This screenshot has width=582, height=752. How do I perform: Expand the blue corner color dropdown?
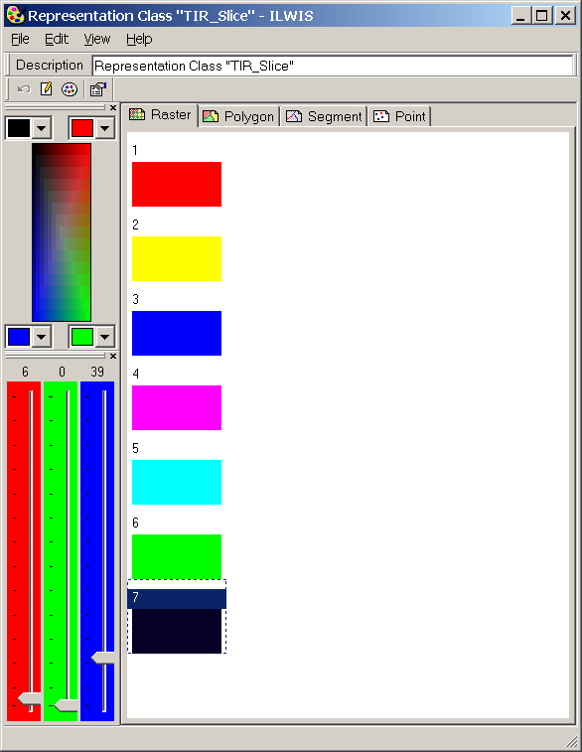pyautogui.click(x=42, y=337)
